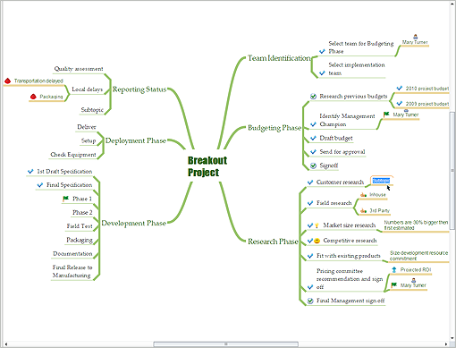The height and width of the screenshot is (348, 456).
Task: Select Size development resource commitment note
Action: (x=418, y=256)
